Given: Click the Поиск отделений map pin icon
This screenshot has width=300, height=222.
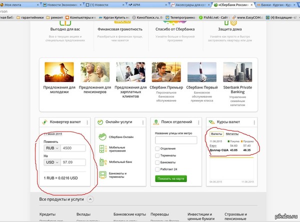Looking at the screenshot, I should 156,122.
